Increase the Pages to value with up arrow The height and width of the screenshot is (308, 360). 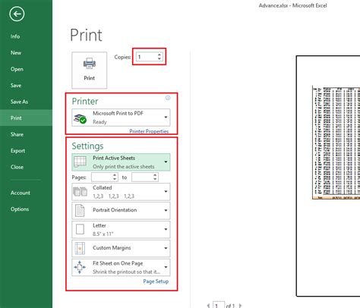[x=155, y=175]
